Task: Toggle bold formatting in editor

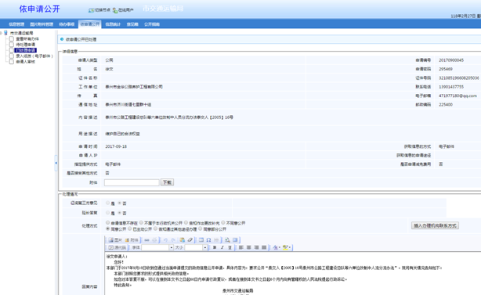Action: (x=215, y=247)
